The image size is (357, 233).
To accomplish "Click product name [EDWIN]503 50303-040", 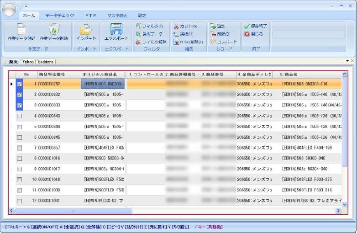I will [304, 158].
